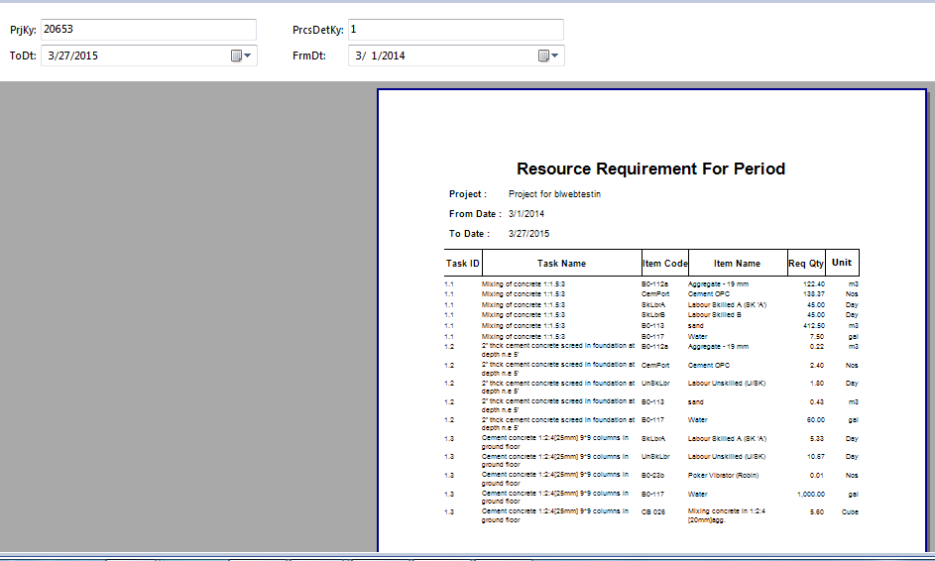This screenshot has width=935, height=561.
Task: Click the item name 'Poker Vibrator (Robin)'
Action: pyautogui.click(x=724, y=475)
